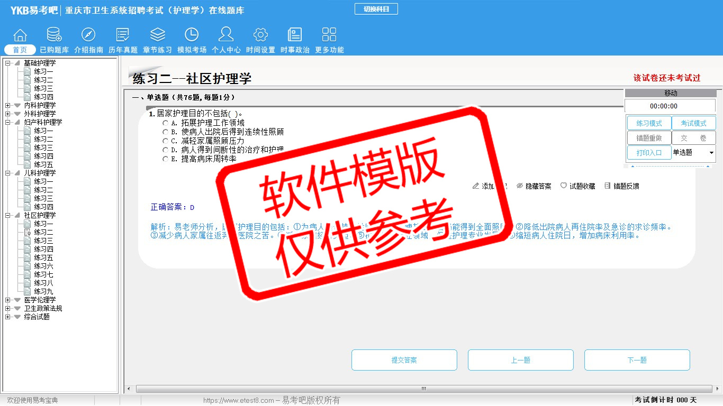
Task: Open 章节练习 layers icon
Action: [157, 35]
